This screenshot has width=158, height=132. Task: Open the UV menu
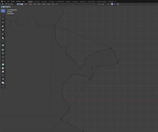pyautogui.click(x=56, y=4)
